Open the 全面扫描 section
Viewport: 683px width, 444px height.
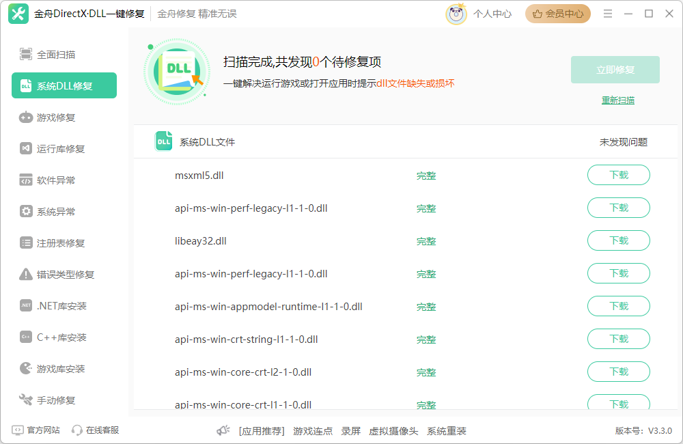pyautogui.click(x=64, y=55)
